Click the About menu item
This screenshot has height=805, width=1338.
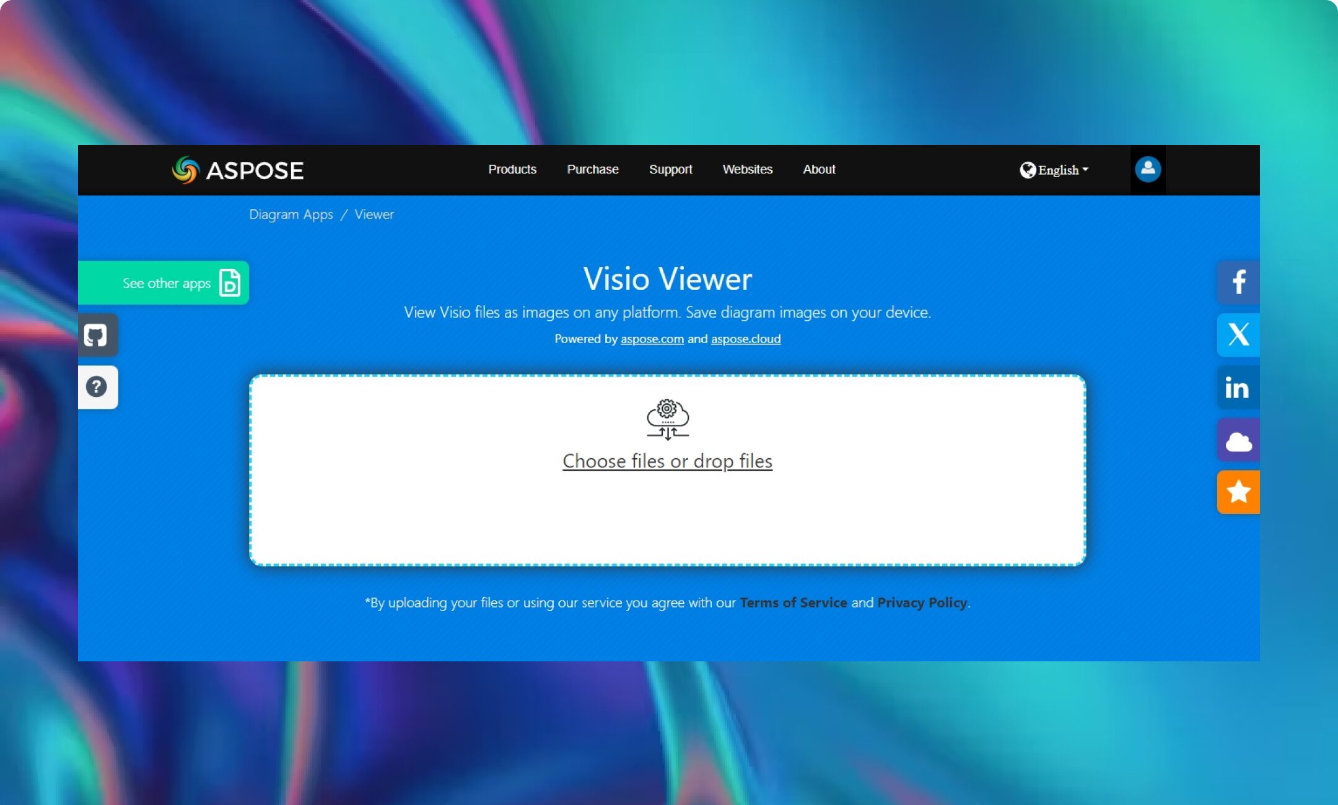coord(819,169)
